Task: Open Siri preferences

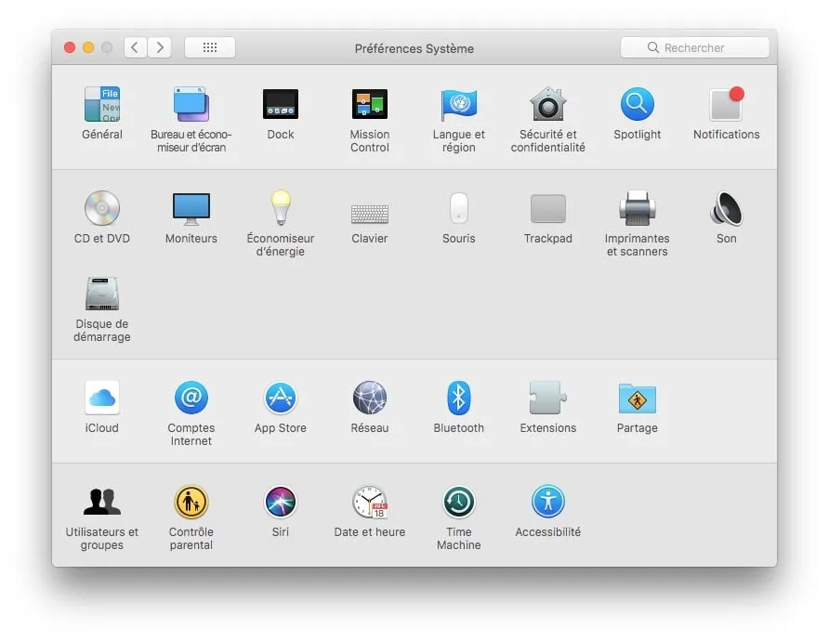Action: (281, 502)
